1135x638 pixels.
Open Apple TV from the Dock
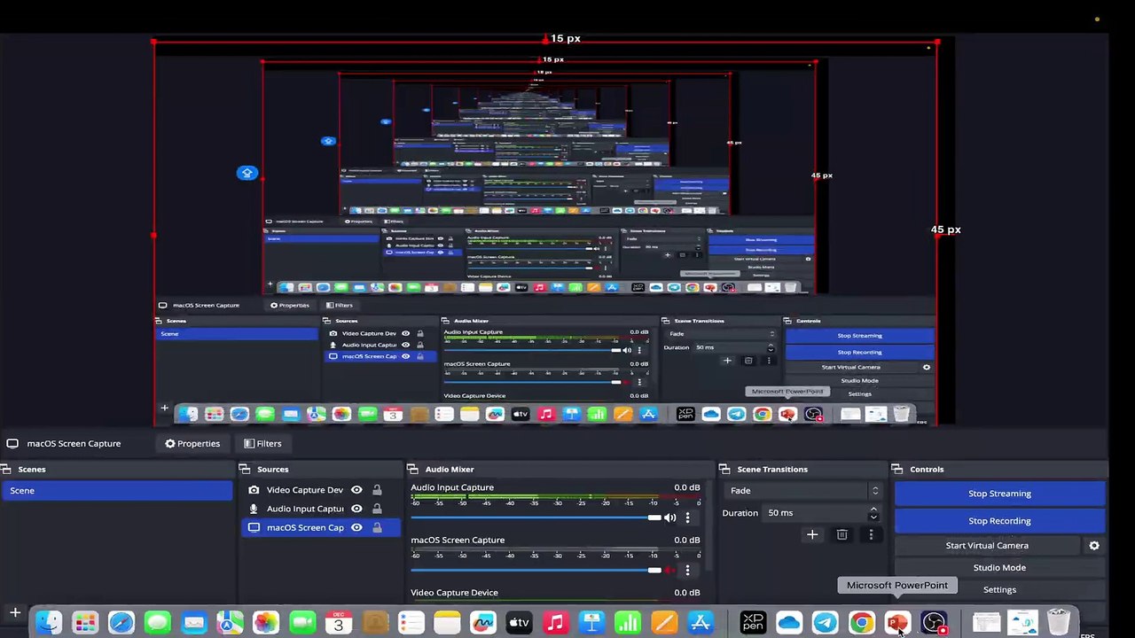click(x=519, y=623)
